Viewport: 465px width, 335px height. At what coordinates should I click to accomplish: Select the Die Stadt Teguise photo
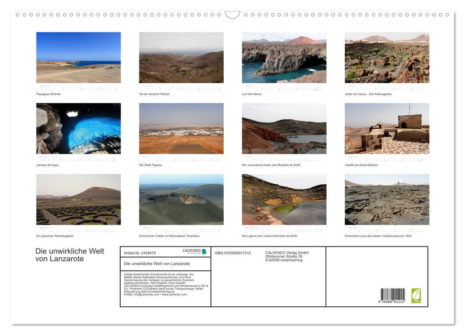click(x=181, y=128)
